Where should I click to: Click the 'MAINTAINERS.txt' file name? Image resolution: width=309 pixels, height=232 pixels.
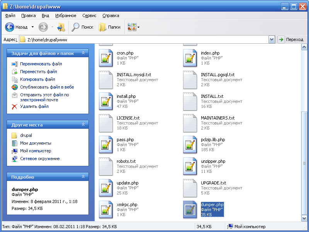218,118
